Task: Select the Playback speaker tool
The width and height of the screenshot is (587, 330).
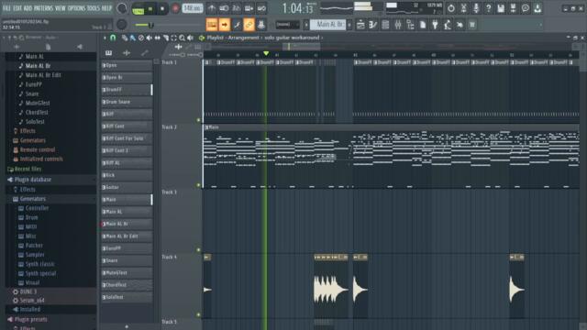Action: [x=190, y=38]
